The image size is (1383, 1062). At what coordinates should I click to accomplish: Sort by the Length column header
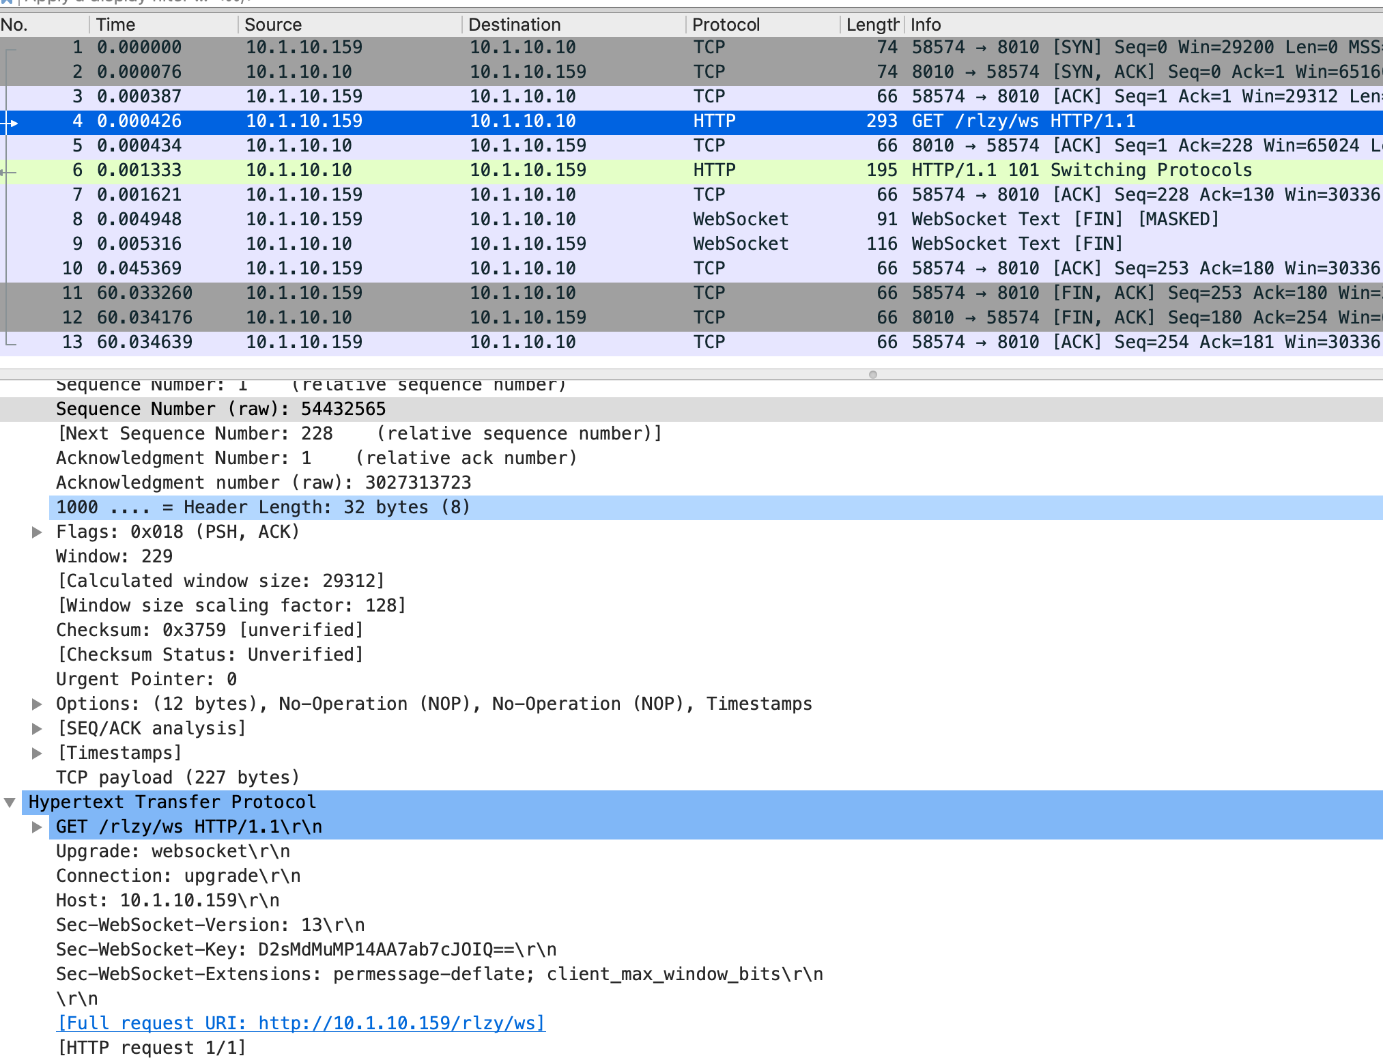pos(872,25)
